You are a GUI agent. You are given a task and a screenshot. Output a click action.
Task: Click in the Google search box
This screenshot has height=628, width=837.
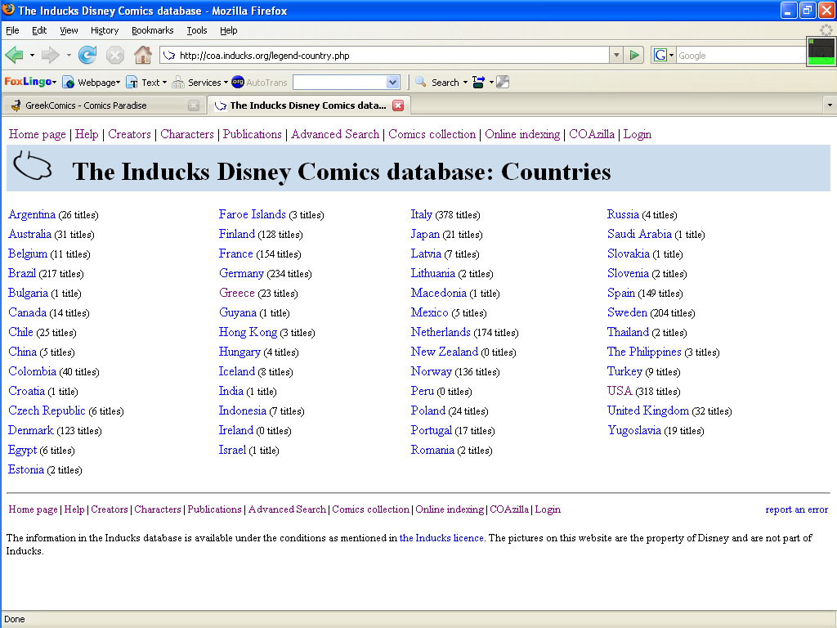(x=741, y=55)
